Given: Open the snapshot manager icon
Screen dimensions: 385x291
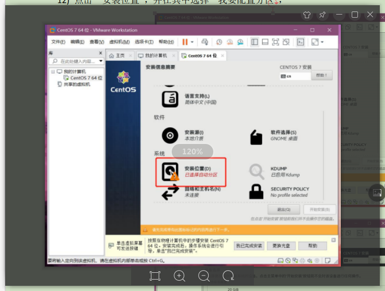Looking at the screenshot, I should click(x=240, y=42).
